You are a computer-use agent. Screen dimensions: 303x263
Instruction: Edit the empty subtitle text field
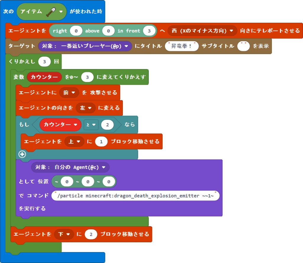243,46
